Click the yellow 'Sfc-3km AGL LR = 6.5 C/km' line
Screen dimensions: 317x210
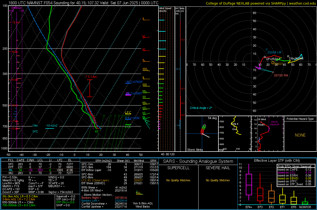(20, 196)
